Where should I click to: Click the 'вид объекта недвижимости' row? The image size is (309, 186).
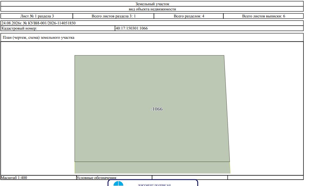tap(152, 9)
